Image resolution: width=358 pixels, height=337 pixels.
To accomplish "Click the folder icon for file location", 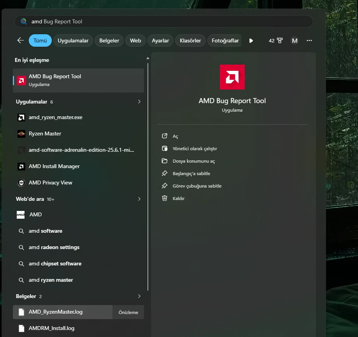I will coord(165,161).
